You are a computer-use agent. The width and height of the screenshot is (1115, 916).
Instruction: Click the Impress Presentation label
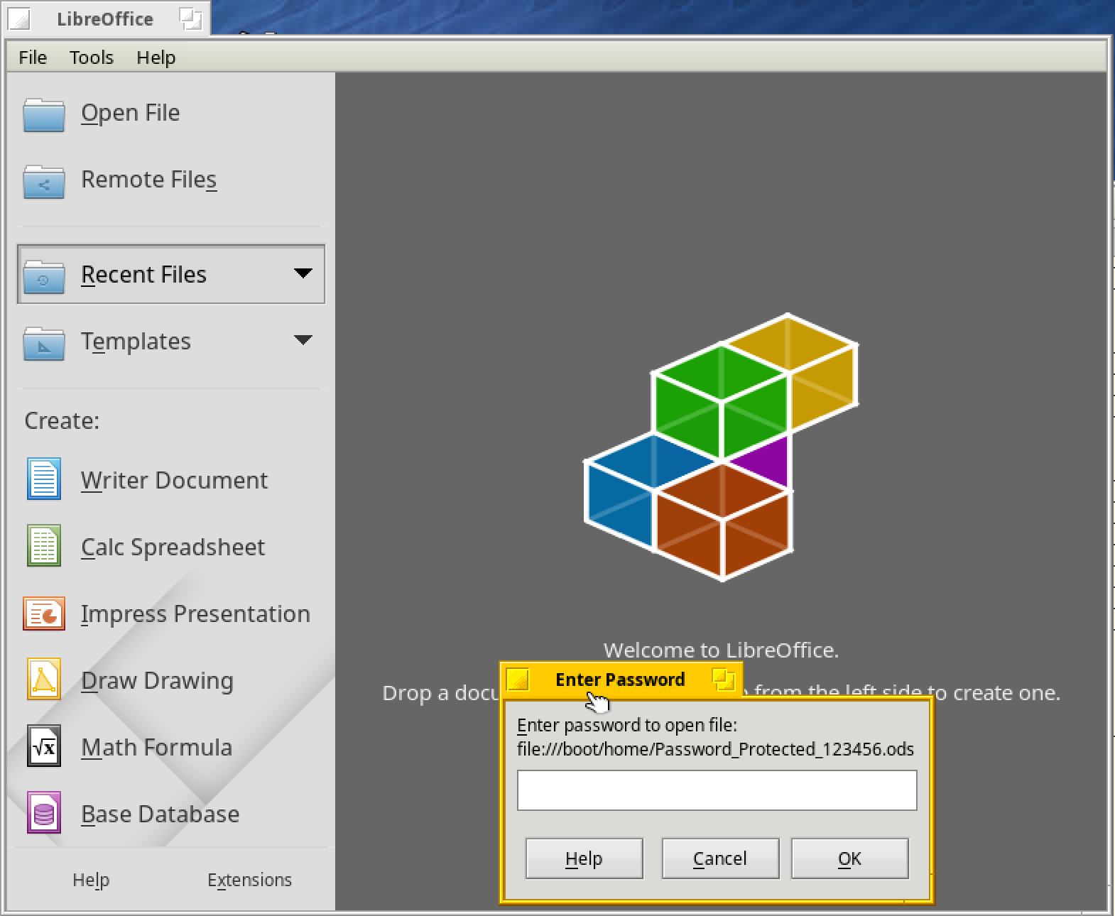195,614
